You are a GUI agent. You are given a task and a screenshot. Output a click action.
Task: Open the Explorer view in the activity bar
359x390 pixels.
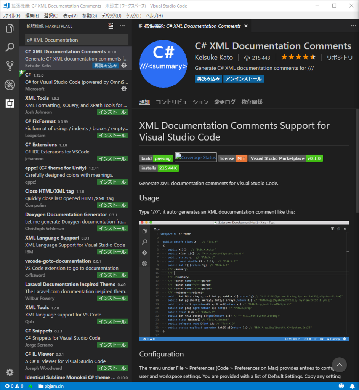(10, 28)
